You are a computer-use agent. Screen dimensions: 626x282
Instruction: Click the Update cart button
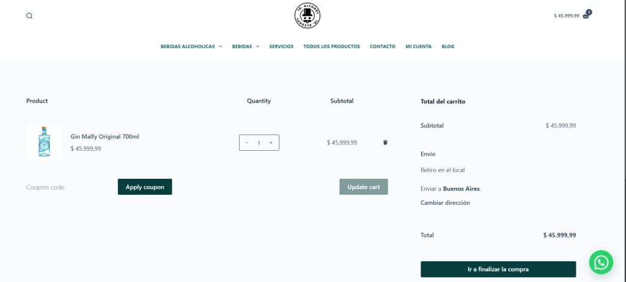point(364,187)
